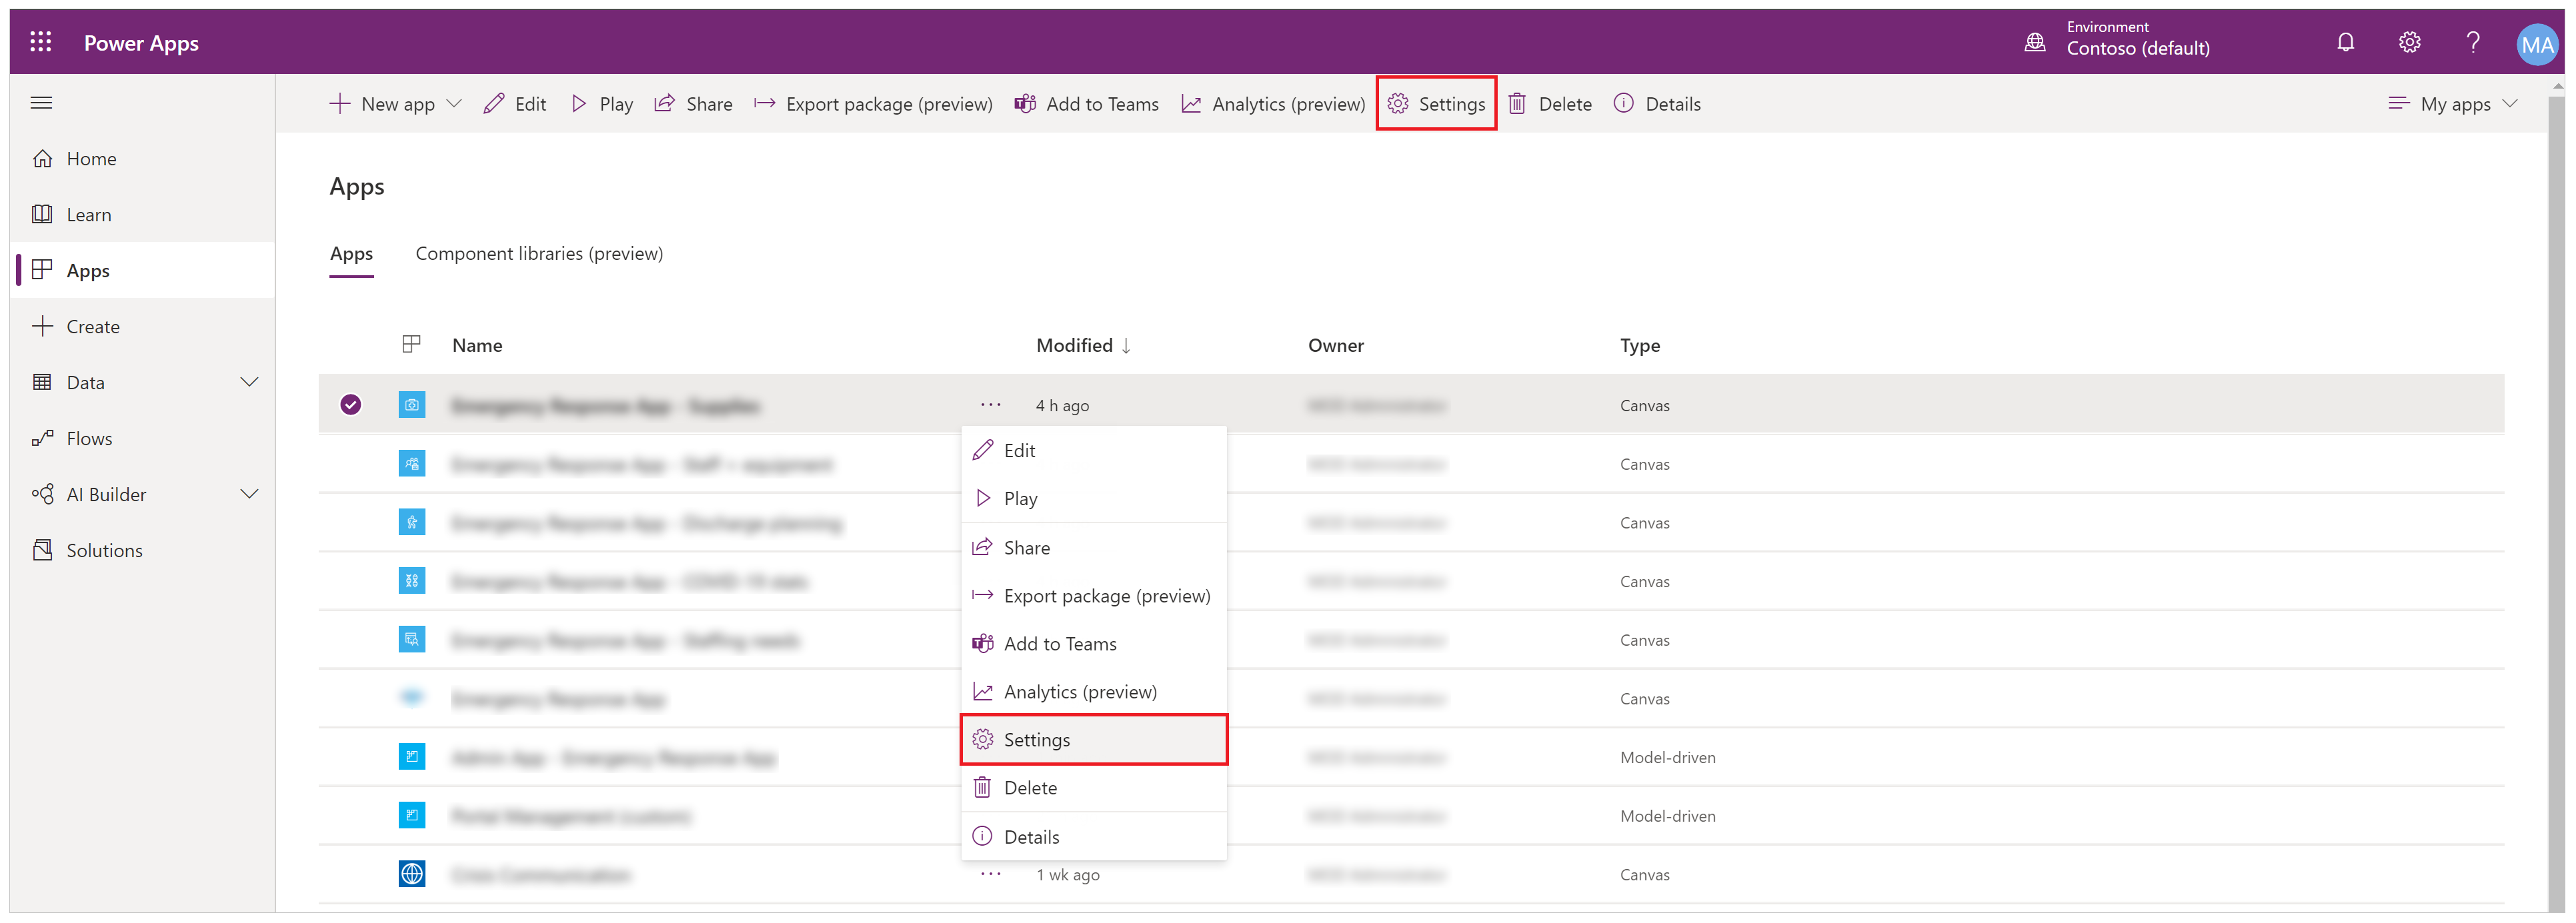Viewport: 2576px width, 923px height.
Task: Click the Apps tab
Action: coord(351,253)
